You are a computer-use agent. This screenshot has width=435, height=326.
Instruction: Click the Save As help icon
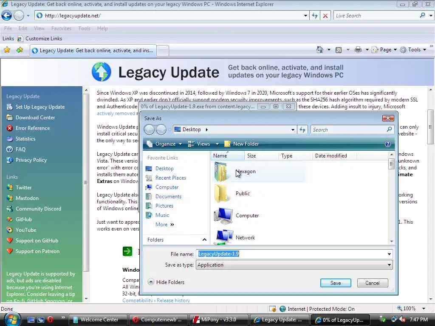[x=387, y=144]
